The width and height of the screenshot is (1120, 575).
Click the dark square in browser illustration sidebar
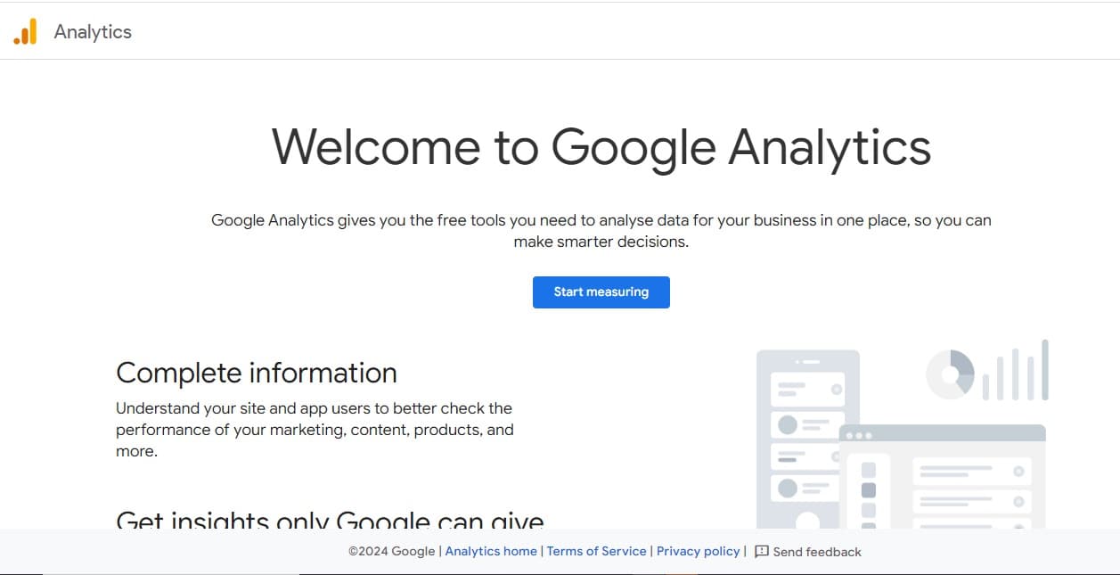click(869, 490)
